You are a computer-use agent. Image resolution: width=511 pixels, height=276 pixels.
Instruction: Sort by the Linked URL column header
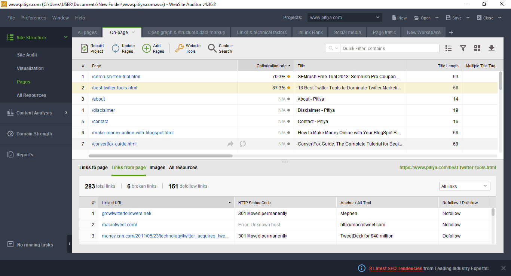166,203
